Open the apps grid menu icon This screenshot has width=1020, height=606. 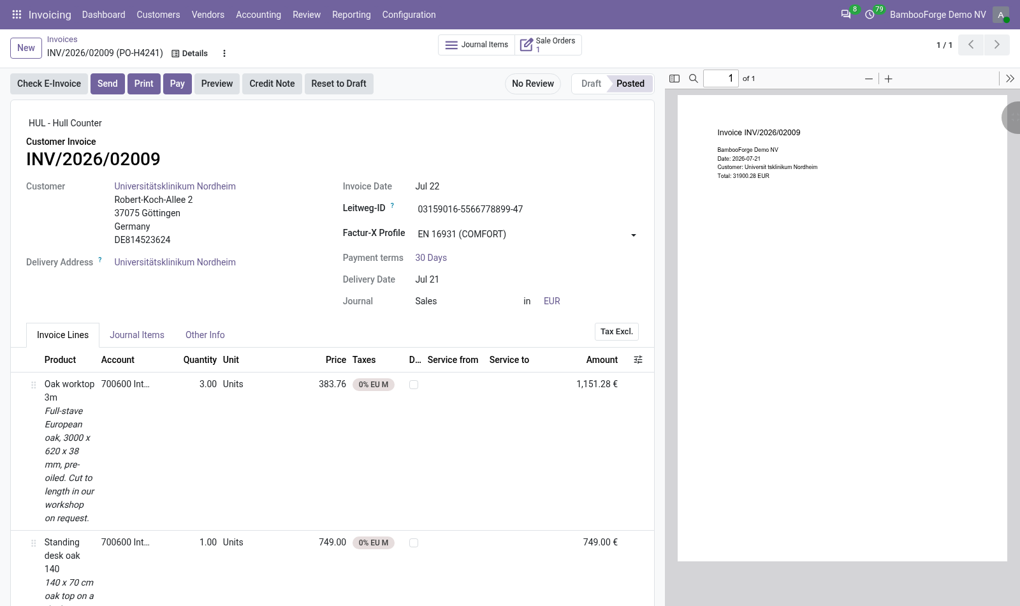coord(17,14)
